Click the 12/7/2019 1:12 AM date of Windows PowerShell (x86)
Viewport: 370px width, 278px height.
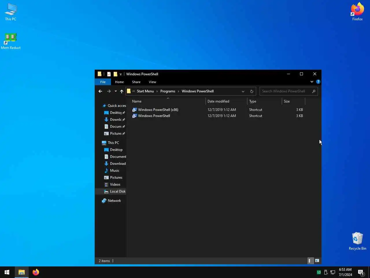[222, 110]
